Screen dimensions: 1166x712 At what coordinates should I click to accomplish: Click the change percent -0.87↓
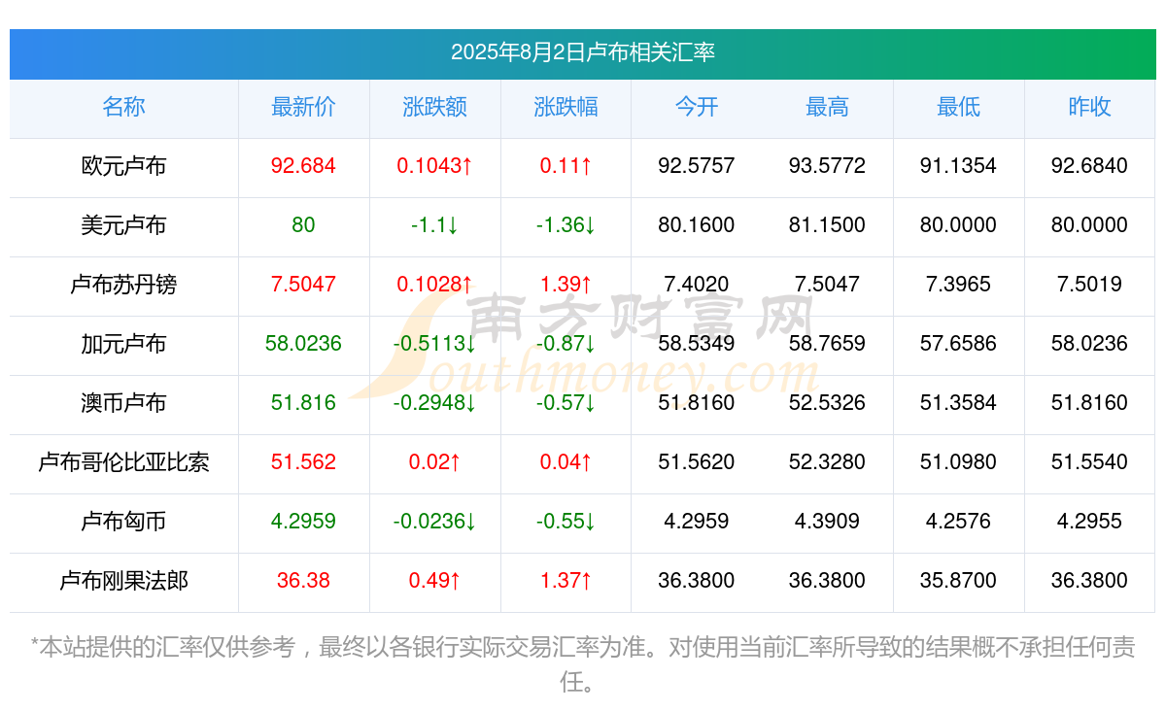click(x=566, y=344)
